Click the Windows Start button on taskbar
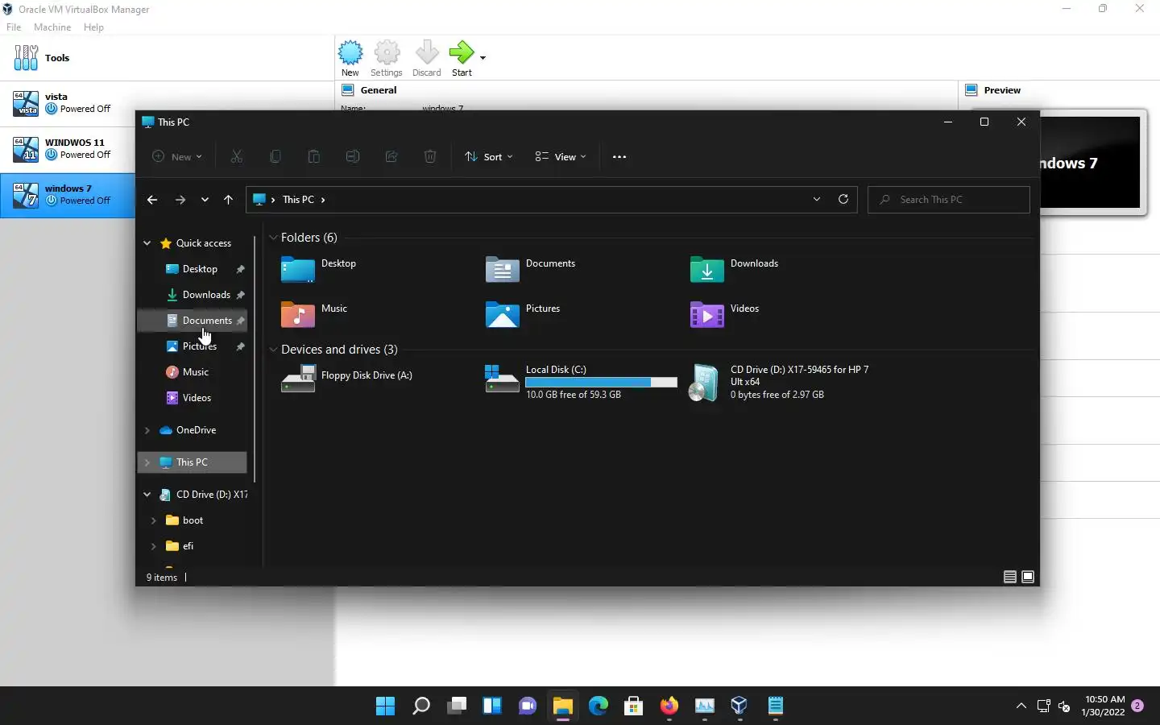The image size is (1160, 725). 386,706
